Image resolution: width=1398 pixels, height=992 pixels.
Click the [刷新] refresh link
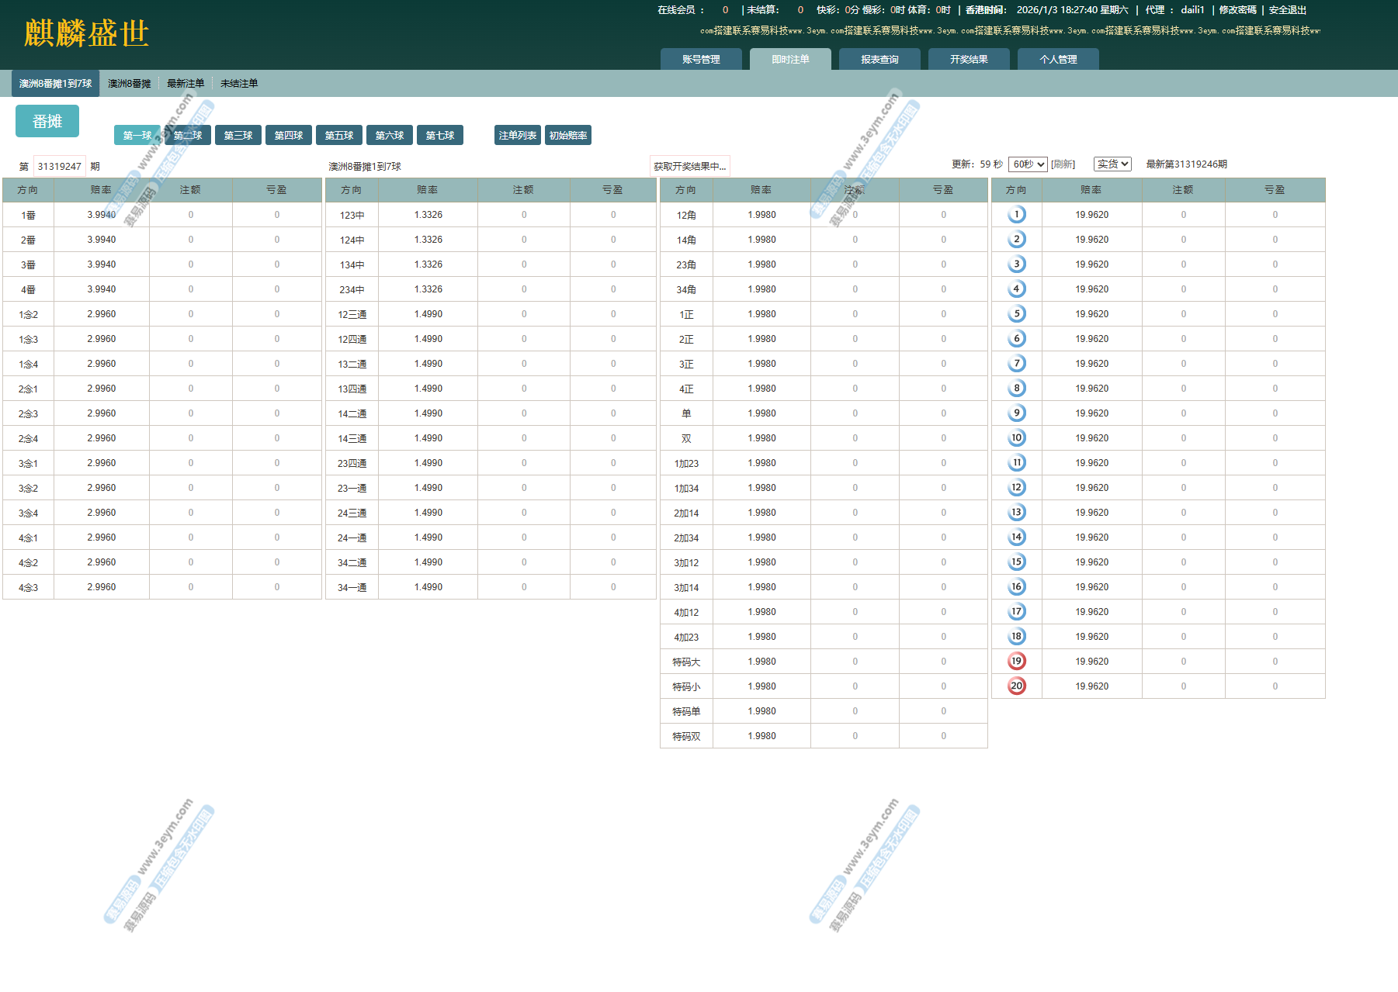1063,164
